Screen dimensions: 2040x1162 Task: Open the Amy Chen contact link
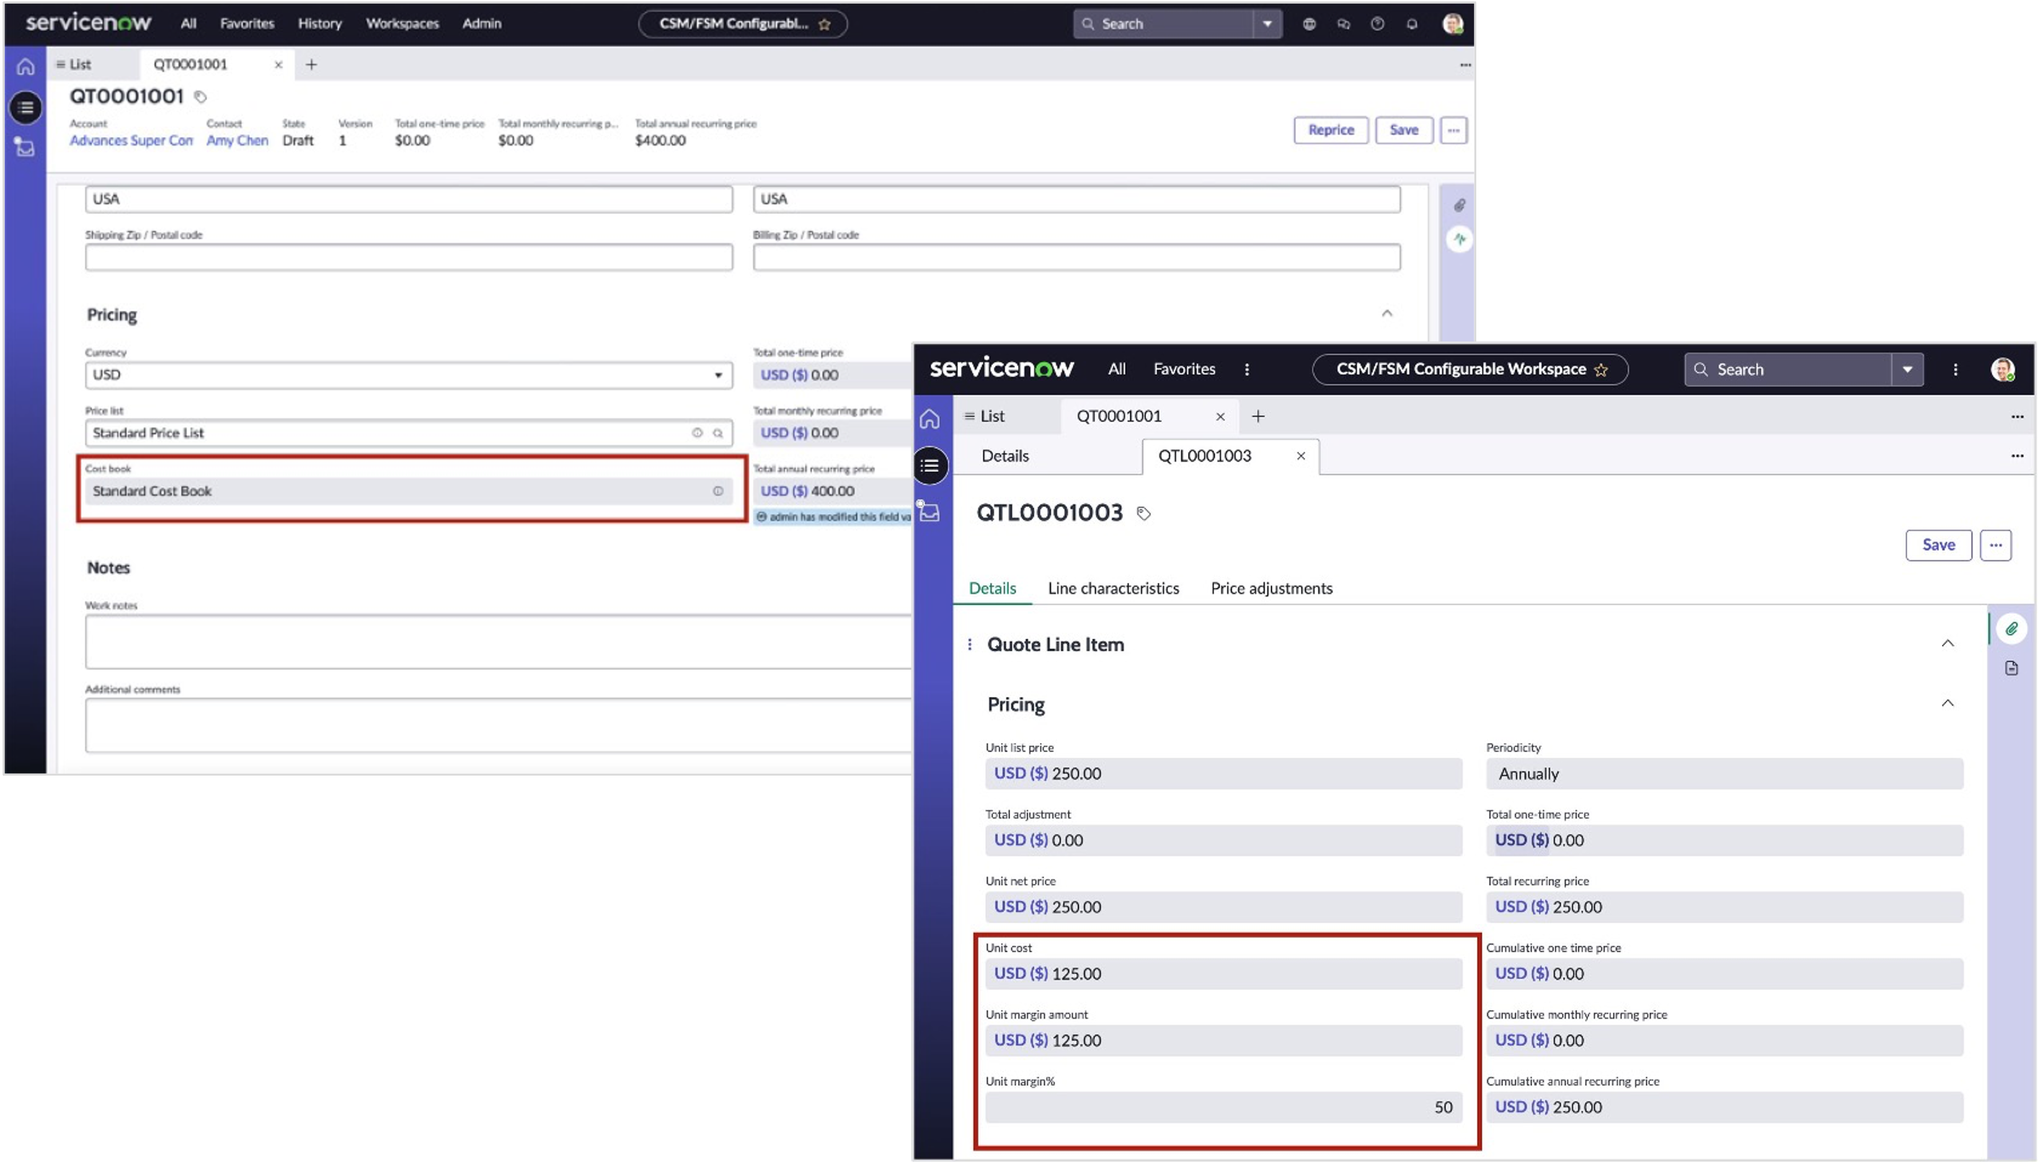pos(237,141)
